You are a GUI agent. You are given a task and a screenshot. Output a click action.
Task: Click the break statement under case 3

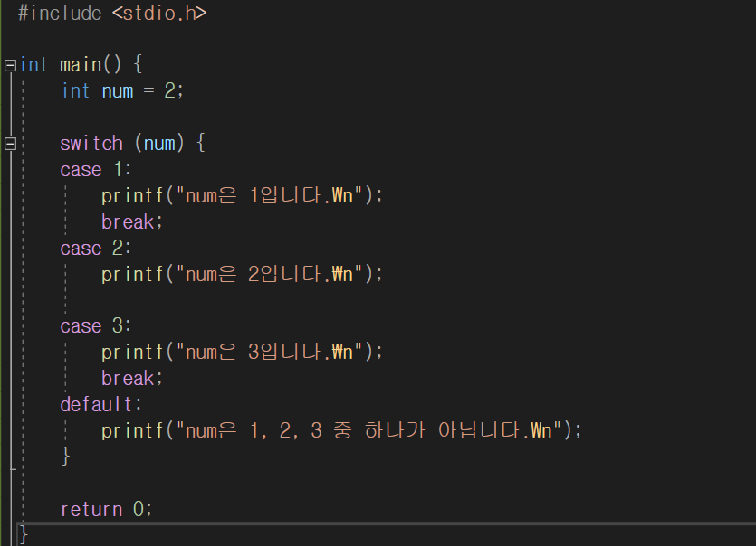click(132, 379)
